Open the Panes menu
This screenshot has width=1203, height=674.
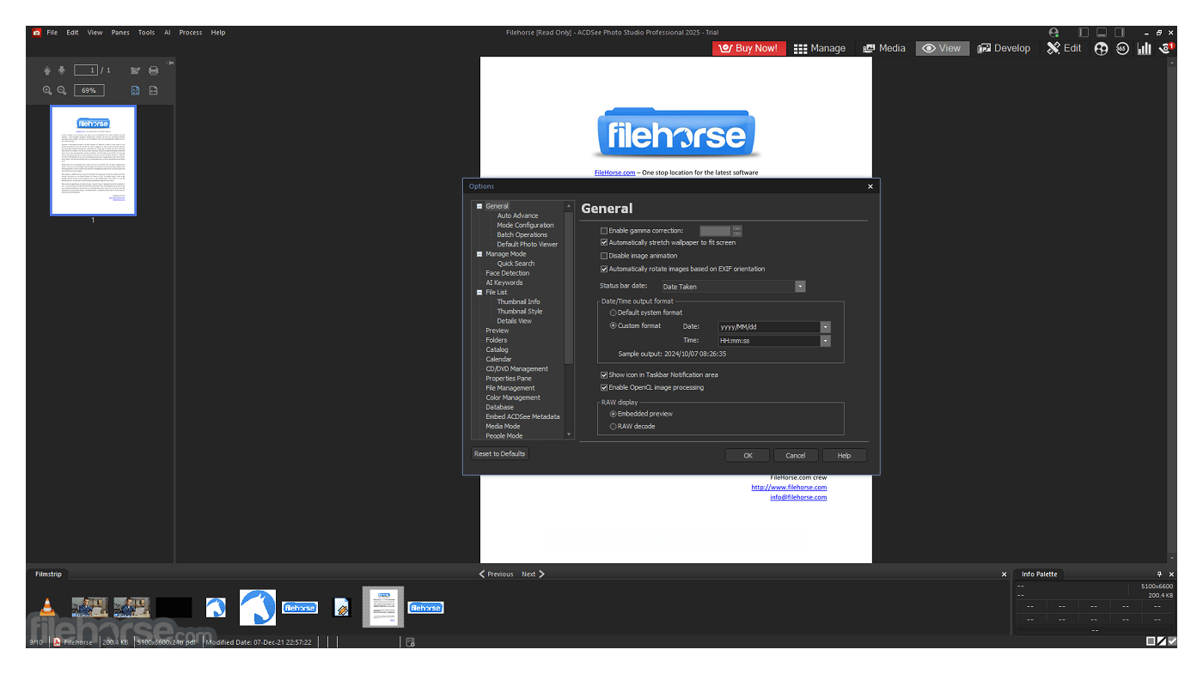(120, 33)
